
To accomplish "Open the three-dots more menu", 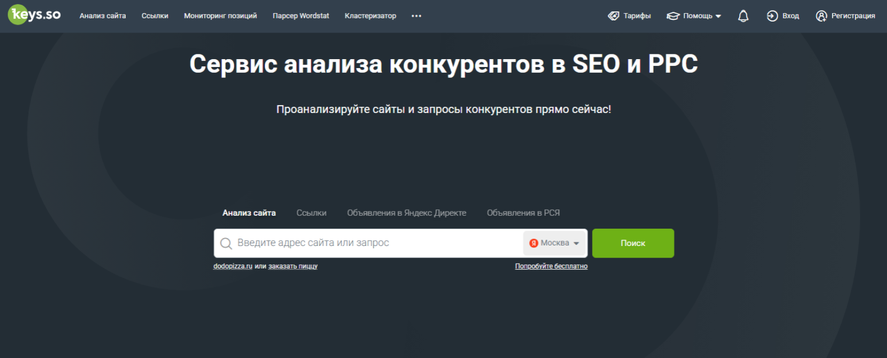I will [x=417, y=16].
